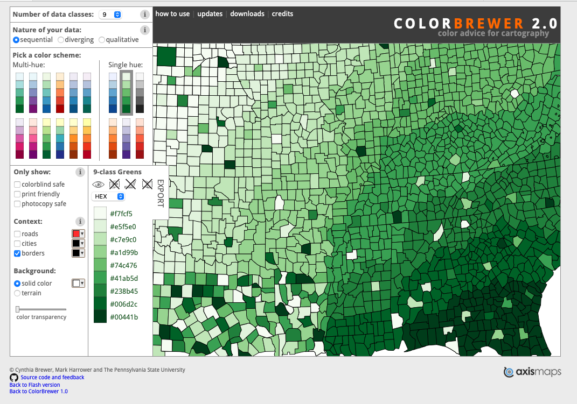Enable the print friendly checkbox

pyautogui.click(x=17, y=194)
